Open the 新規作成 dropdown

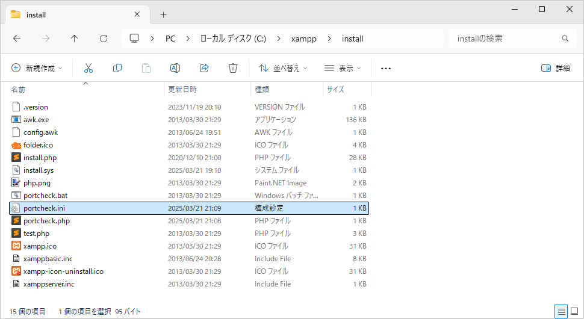point(37,68)
